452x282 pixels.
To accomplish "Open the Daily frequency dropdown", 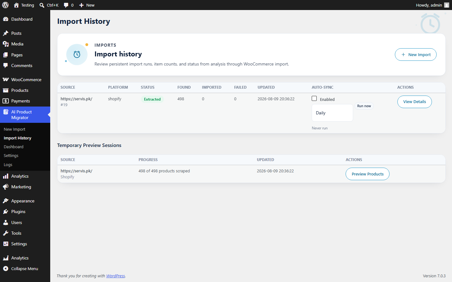I will click(x=332, y=113).
